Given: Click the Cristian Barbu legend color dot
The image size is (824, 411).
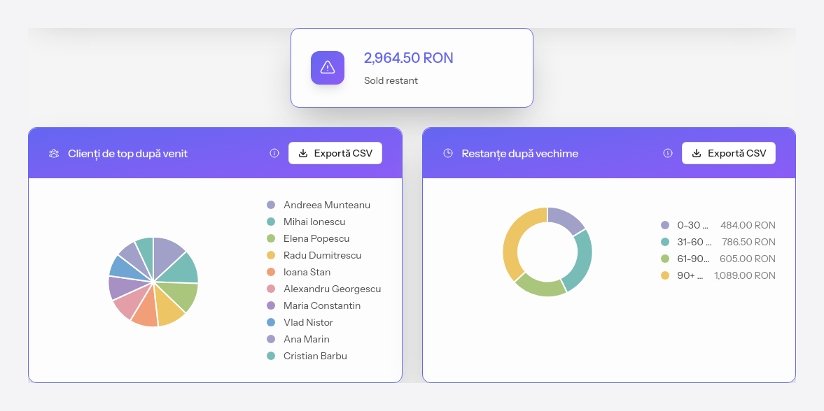Looking at the screenshot, I should coord(271,356).
